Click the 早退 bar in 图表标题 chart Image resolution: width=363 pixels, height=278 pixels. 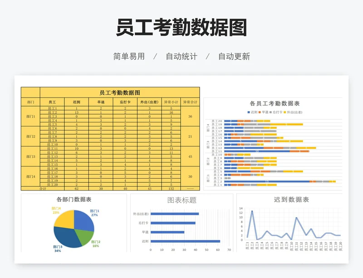coord(167,232)
